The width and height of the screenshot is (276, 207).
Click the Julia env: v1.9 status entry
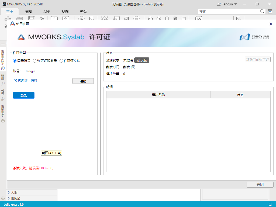[14, 204]
